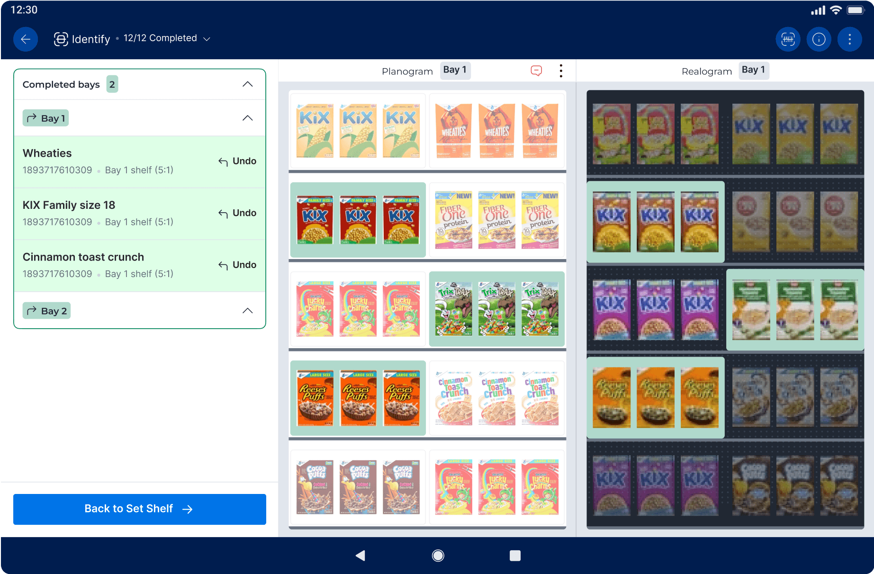The width and height of the screenshot is (874, 574).
Task: Select yellow Kix group in realogram top shelf
Action: click(795, 134)
